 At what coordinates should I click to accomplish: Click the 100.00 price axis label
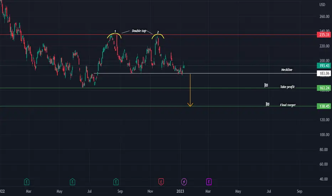(325, 135)
